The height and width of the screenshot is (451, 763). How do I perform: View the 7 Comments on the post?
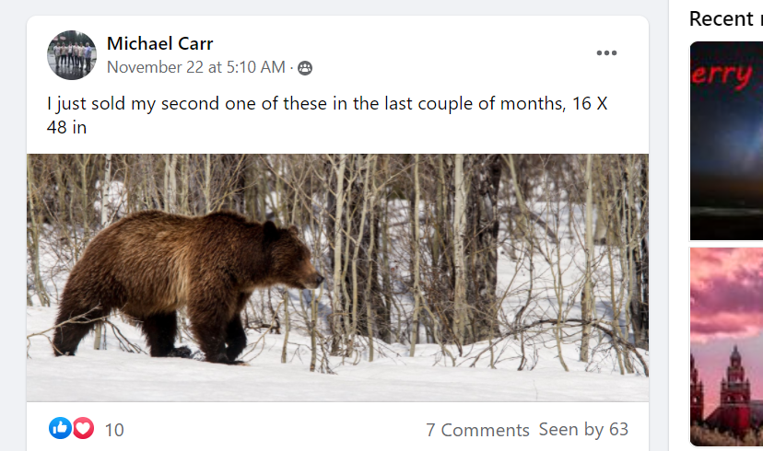click(x=477, y=430)
